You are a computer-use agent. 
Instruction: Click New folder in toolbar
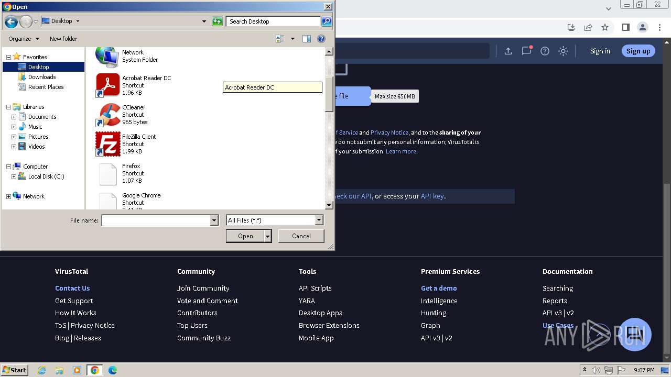(x=63, y=39)
